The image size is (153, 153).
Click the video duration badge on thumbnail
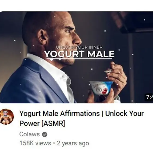coord(149,97)
